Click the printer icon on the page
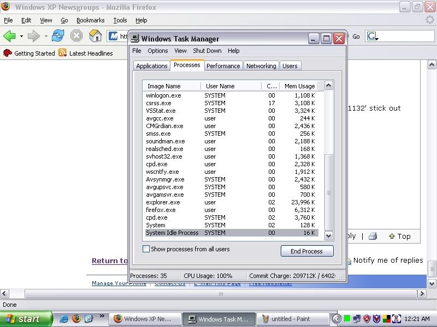 point(373,236)
